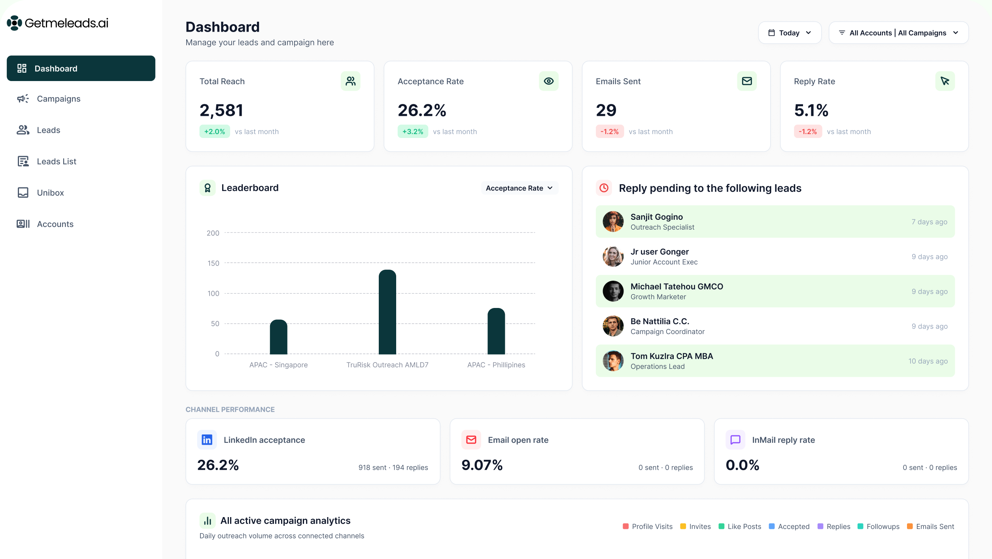This screenshot has height=559, width=992.
Task: Click the Unibox inbox icon in the sidebar
Action: click(23, 193)
